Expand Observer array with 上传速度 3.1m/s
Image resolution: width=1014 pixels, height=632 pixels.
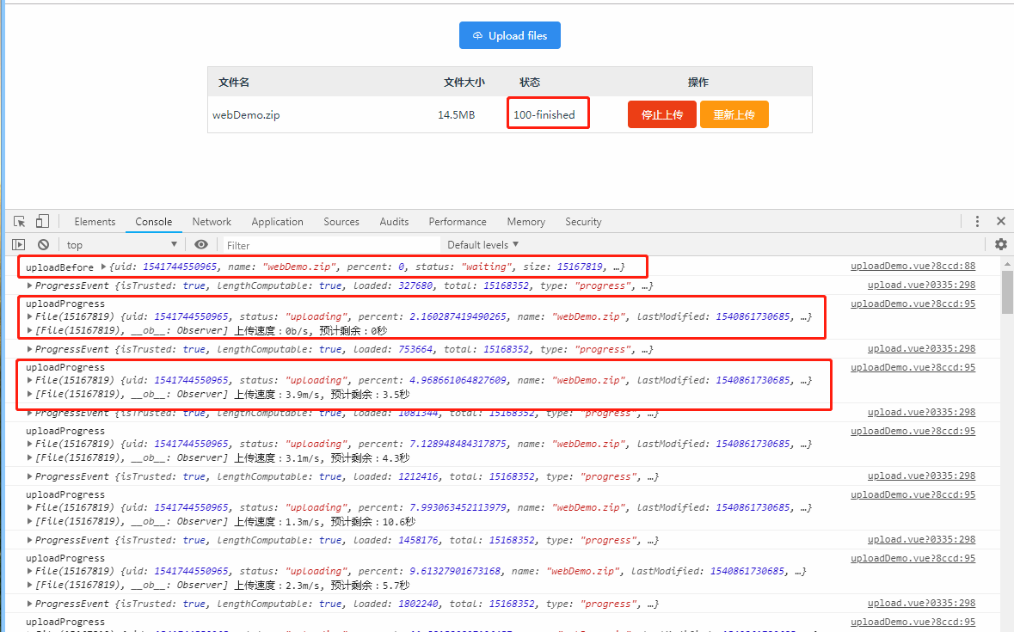tap(30, 457)
